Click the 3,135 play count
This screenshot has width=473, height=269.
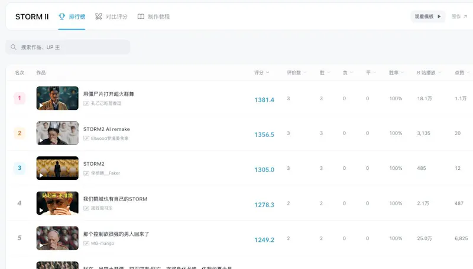click(x=423, y=133)
